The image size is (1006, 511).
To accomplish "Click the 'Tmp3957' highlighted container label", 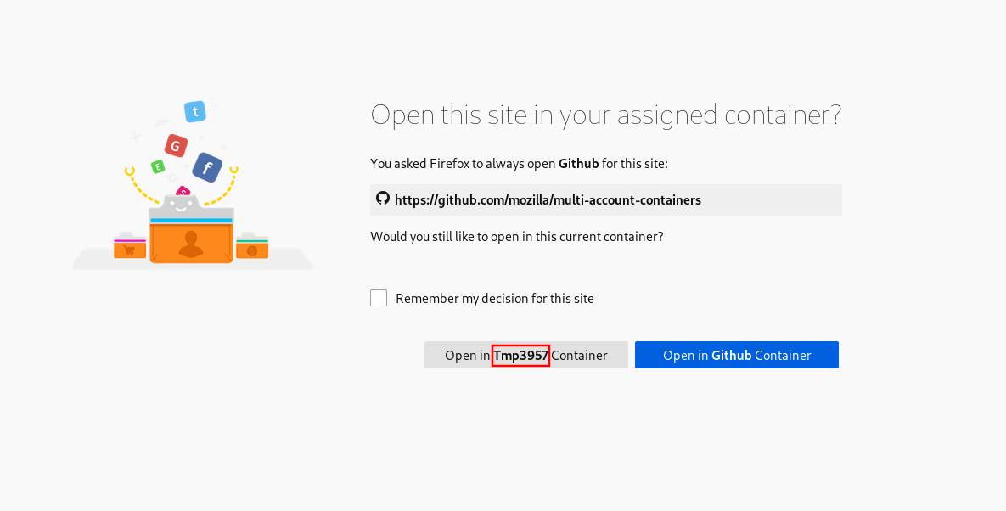I will click(520, 355).
